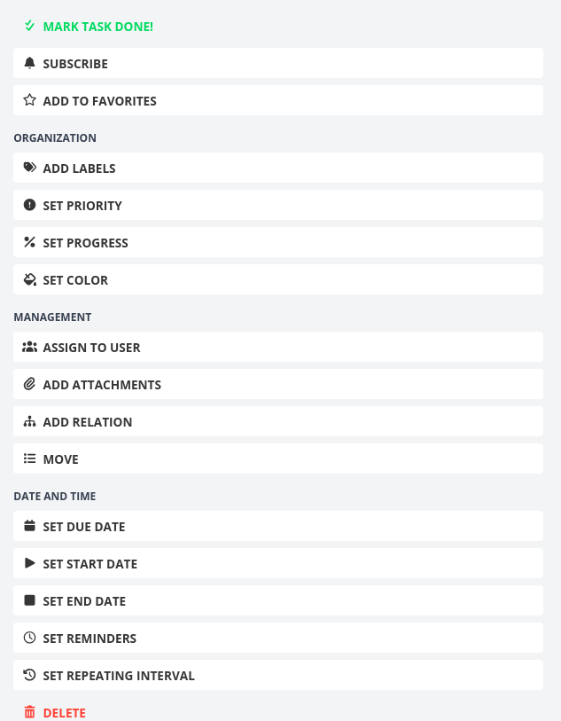This screenshot has height=721, width=561.
Task: Click the trash icon beside Delete
Action: 29,712
